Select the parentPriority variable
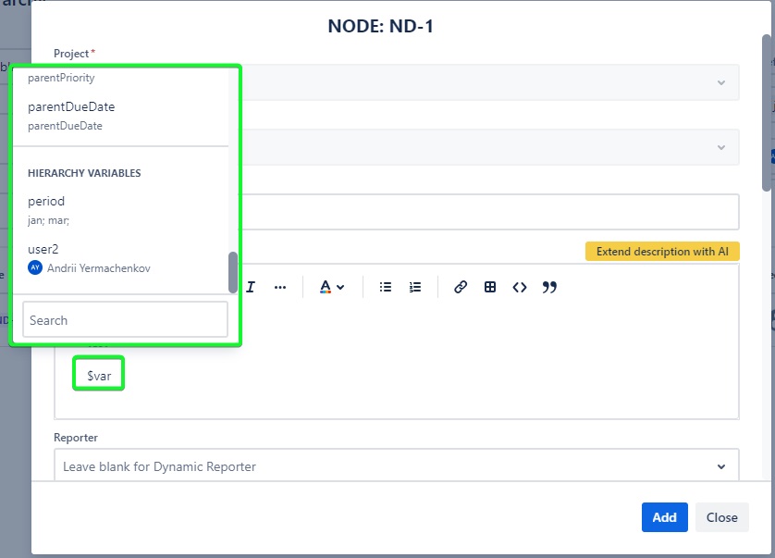775x558 pixels. [61, 78]
